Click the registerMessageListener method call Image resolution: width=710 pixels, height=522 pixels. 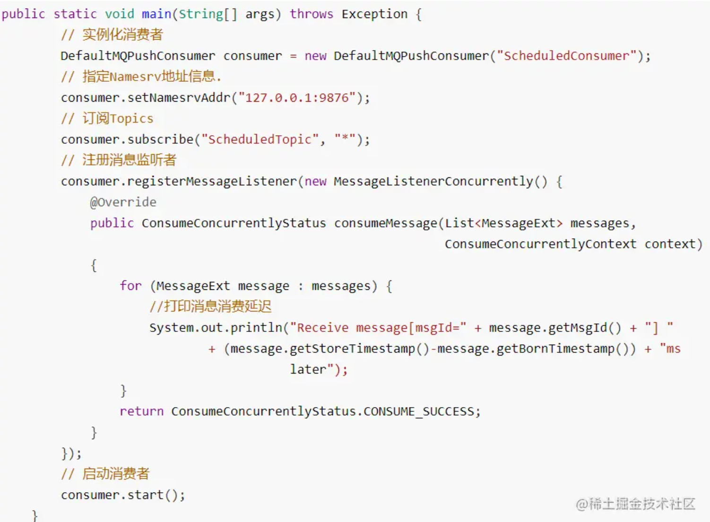coord(212,182)
